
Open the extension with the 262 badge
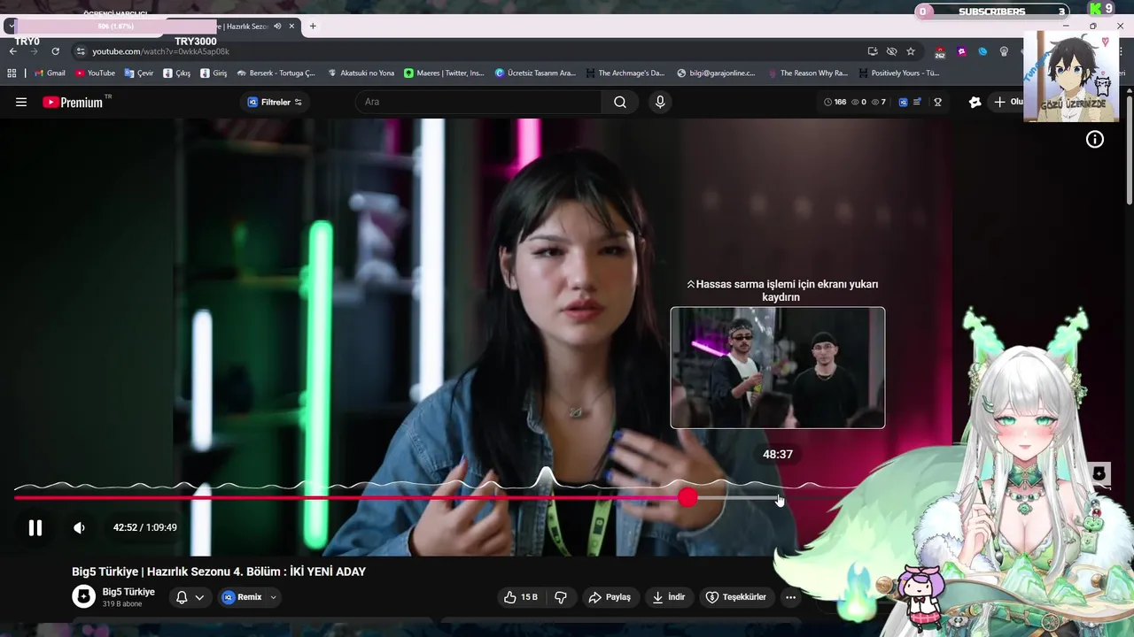940,52
